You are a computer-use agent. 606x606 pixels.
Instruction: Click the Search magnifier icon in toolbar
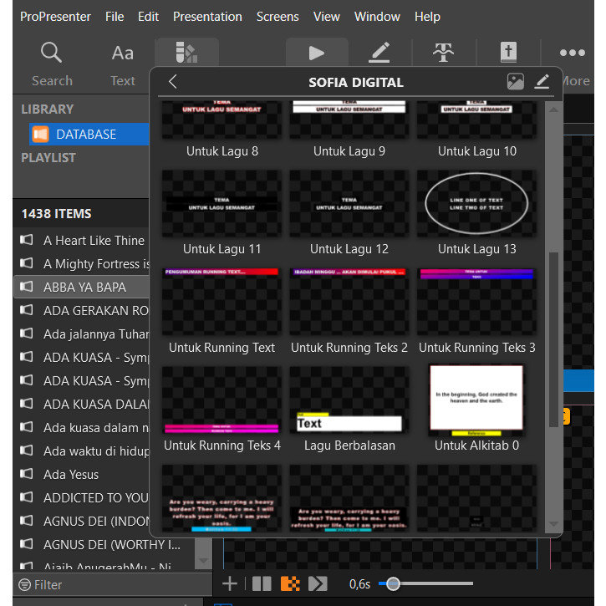(52, 53)
